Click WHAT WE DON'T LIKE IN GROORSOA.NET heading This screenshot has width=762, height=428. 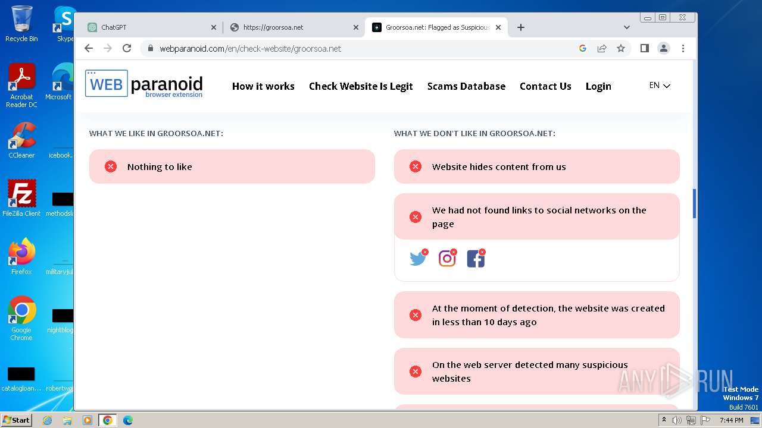pyautogui.click(x=474, y=133)
